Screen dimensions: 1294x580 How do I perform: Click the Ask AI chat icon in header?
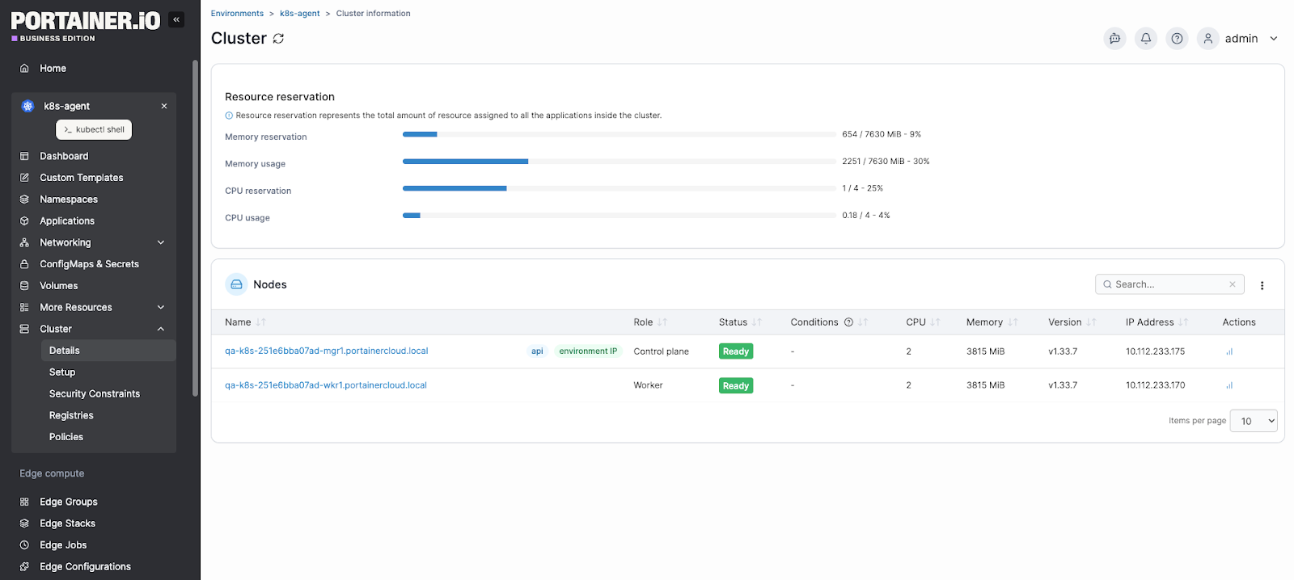point(1114,39)
